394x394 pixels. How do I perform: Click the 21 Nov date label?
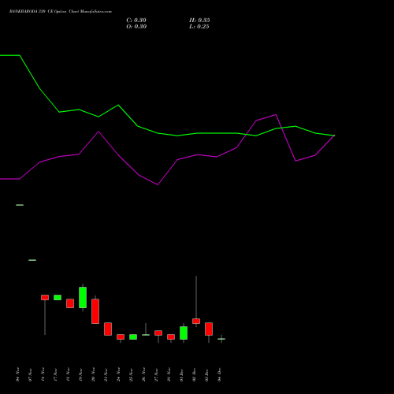point(106,374)
